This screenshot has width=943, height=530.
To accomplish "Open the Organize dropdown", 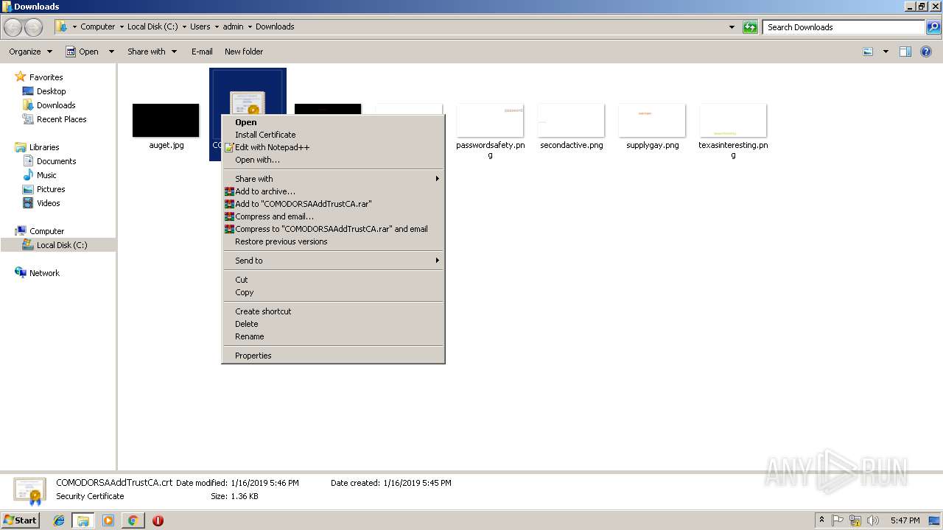I will tap(30, 52).
